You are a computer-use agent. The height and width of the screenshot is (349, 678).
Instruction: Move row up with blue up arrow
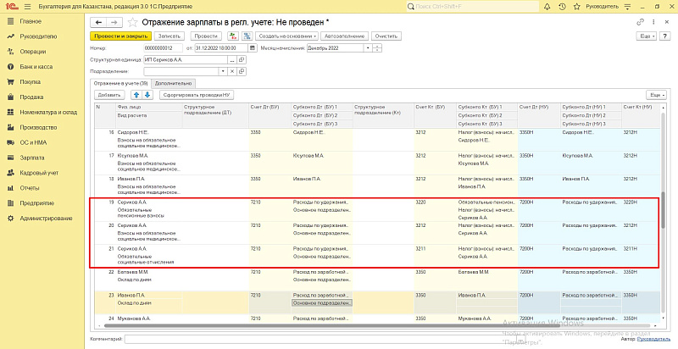[135, 95]
